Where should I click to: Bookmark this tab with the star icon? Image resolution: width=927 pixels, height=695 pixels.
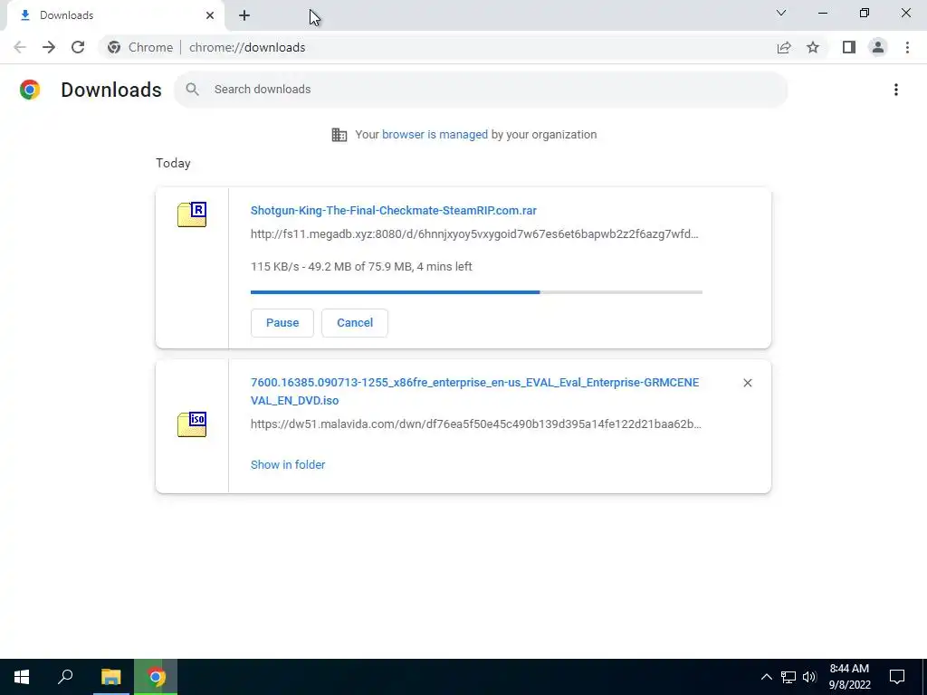813,47
